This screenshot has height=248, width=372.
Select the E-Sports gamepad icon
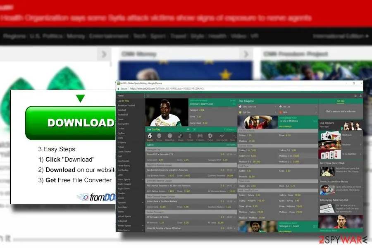200,136
